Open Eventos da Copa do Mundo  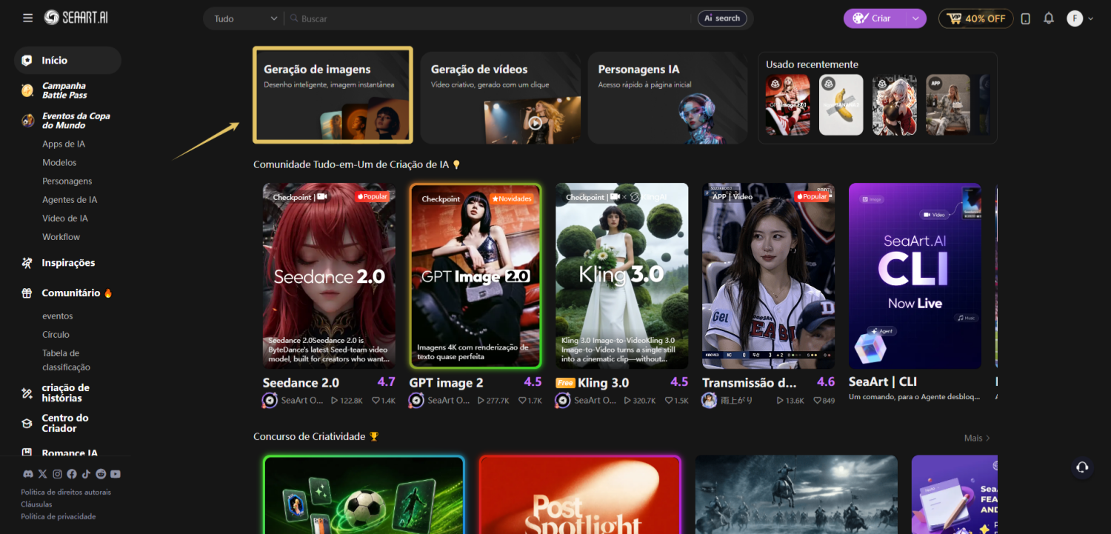pos(67,121)
